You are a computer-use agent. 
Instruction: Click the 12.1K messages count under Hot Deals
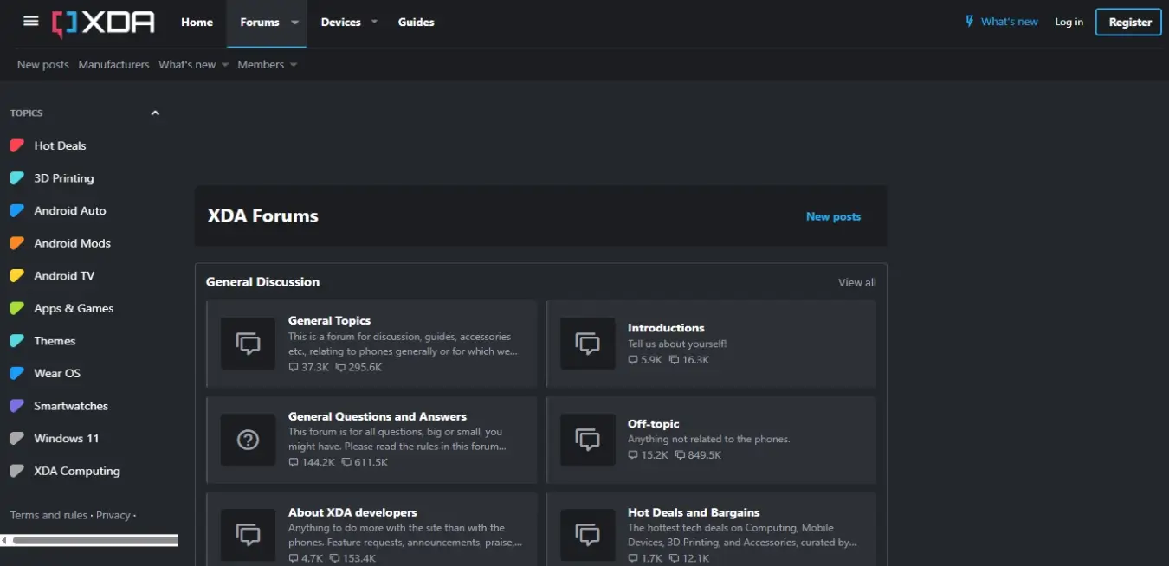click(695, 558)
